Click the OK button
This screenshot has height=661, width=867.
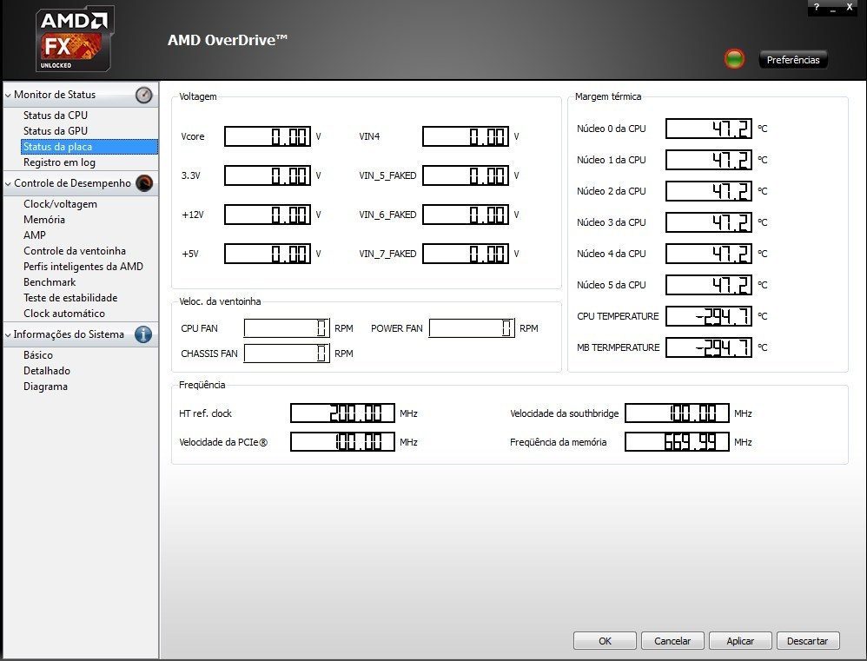point(605,641)
